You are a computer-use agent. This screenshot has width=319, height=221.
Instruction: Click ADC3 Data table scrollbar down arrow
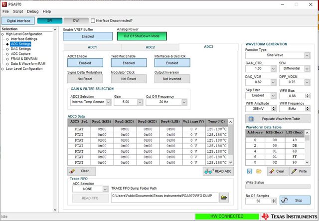230,163
